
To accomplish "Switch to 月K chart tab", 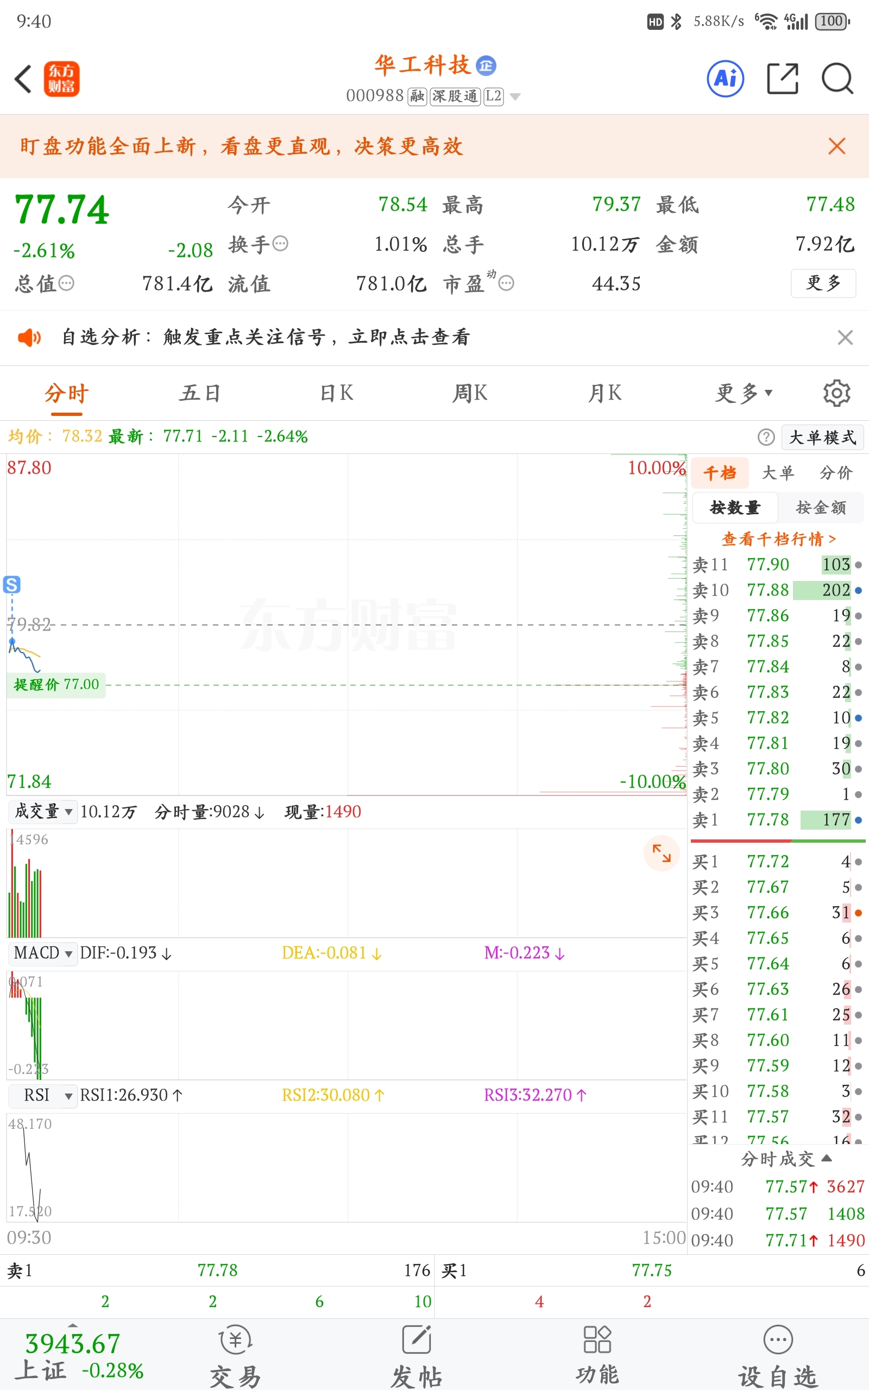I will pyautogui.click(x=604, y=393).
